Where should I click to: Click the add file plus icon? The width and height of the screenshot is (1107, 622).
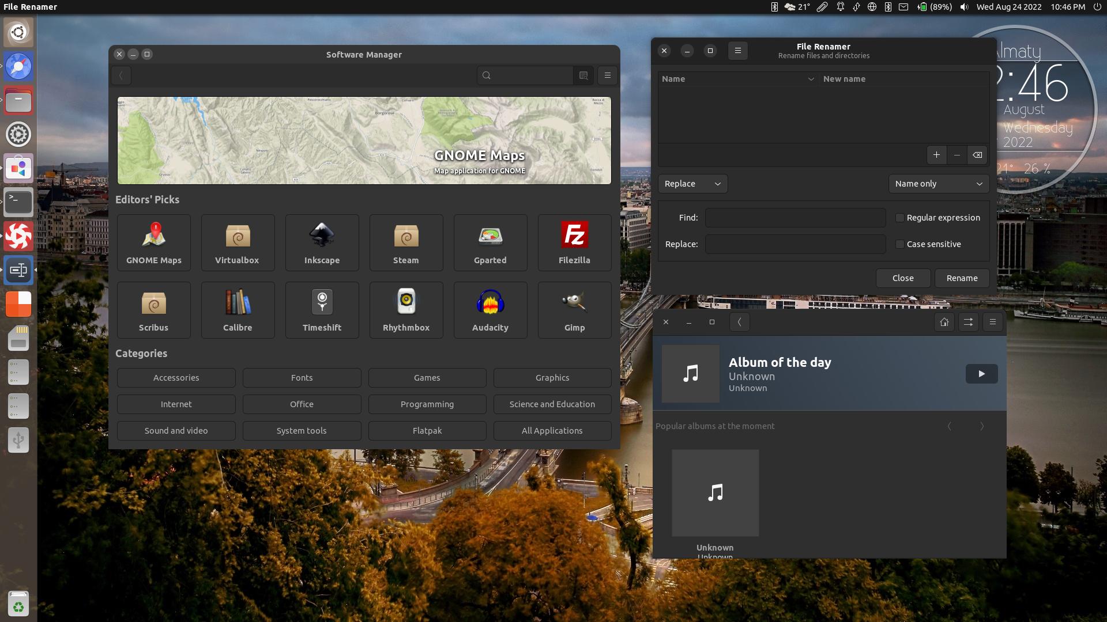click(x=936, y=155)
